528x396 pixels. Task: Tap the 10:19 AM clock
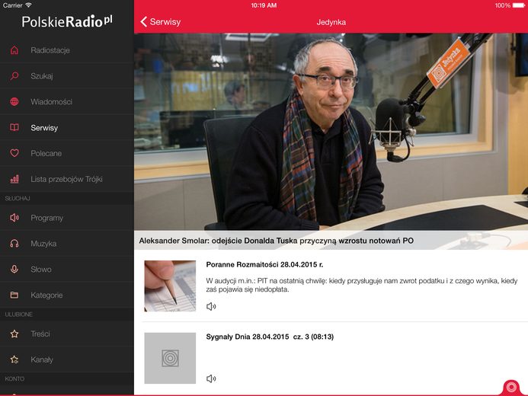click(x=264, y=5)
